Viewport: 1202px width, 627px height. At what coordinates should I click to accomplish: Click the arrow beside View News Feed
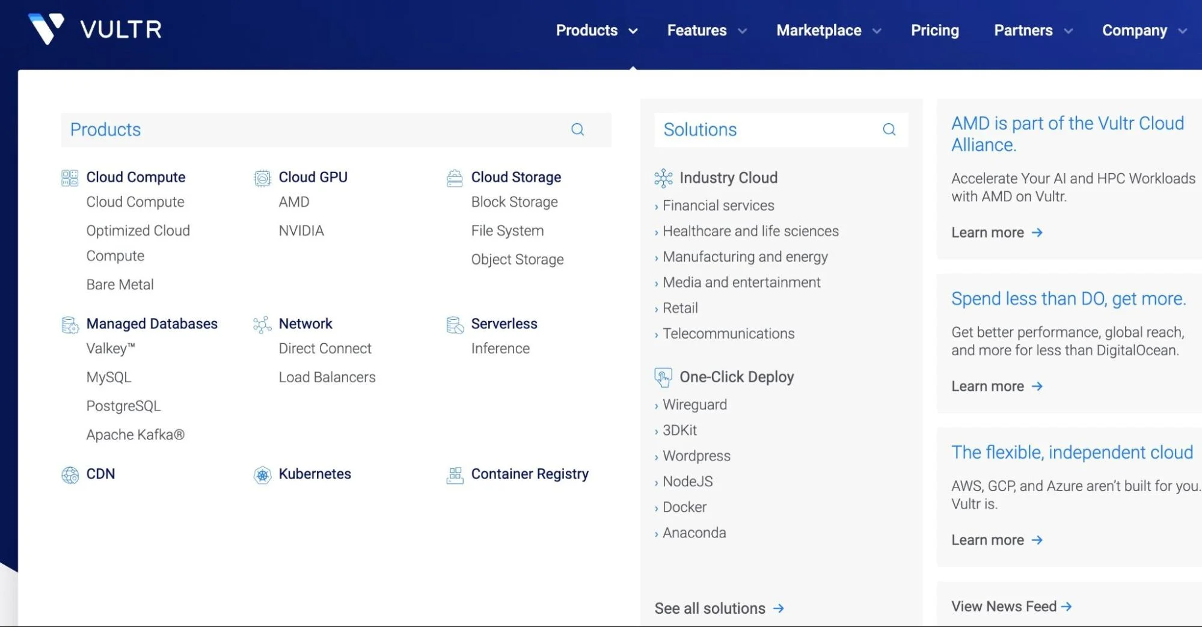(1066, 607)
